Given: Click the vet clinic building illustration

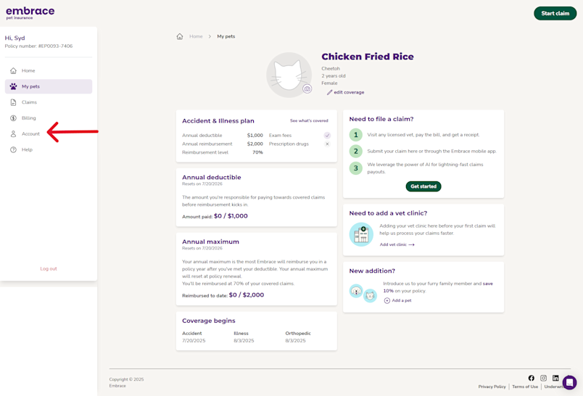Looking at the screenshot, I should point(361,234).
